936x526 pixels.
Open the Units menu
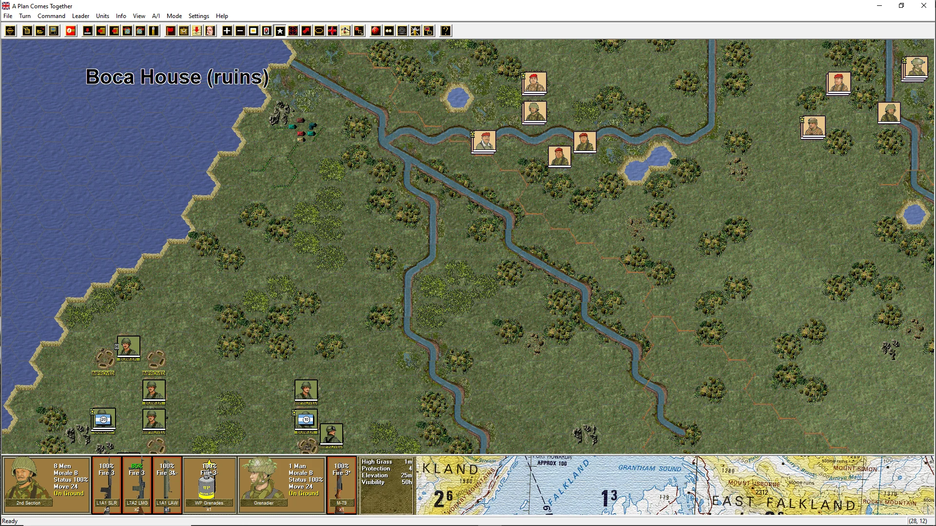tap(102, 16)
